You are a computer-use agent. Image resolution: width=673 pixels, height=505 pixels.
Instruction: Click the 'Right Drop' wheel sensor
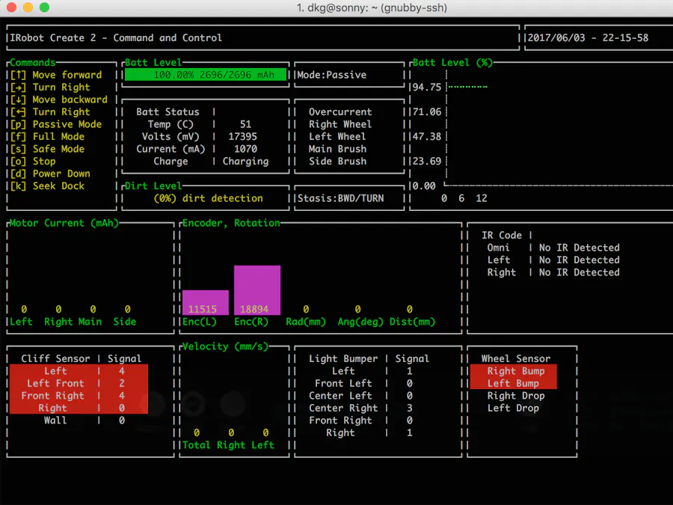(516, 396)
